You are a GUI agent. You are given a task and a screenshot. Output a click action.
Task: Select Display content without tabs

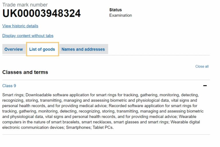(x=28, y=36)
